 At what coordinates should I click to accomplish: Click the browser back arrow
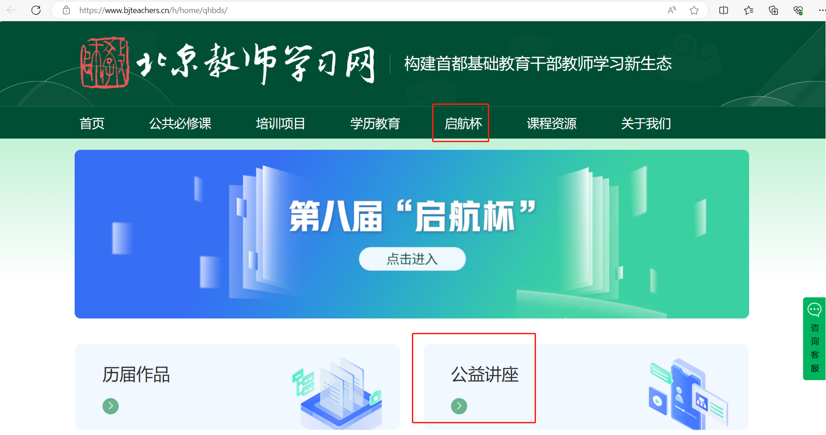11,10
